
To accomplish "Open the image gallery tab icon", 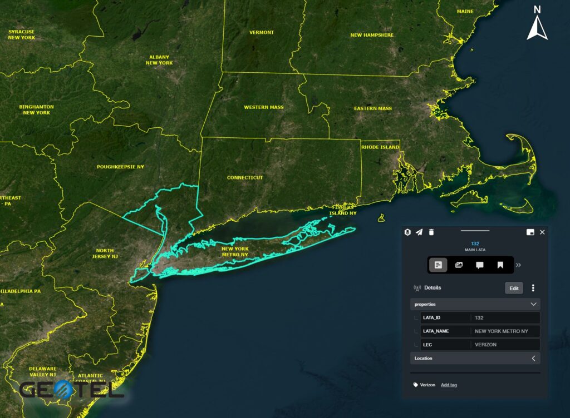I will pyautogui.click(x=460, y=265).
